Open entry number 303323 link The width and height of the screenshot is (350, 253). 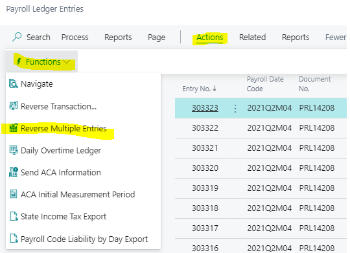point(205,108)
